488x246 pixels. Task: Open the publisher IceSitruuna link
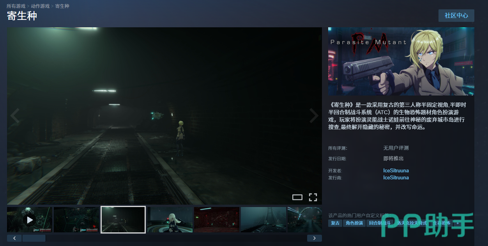coord(396,178)
